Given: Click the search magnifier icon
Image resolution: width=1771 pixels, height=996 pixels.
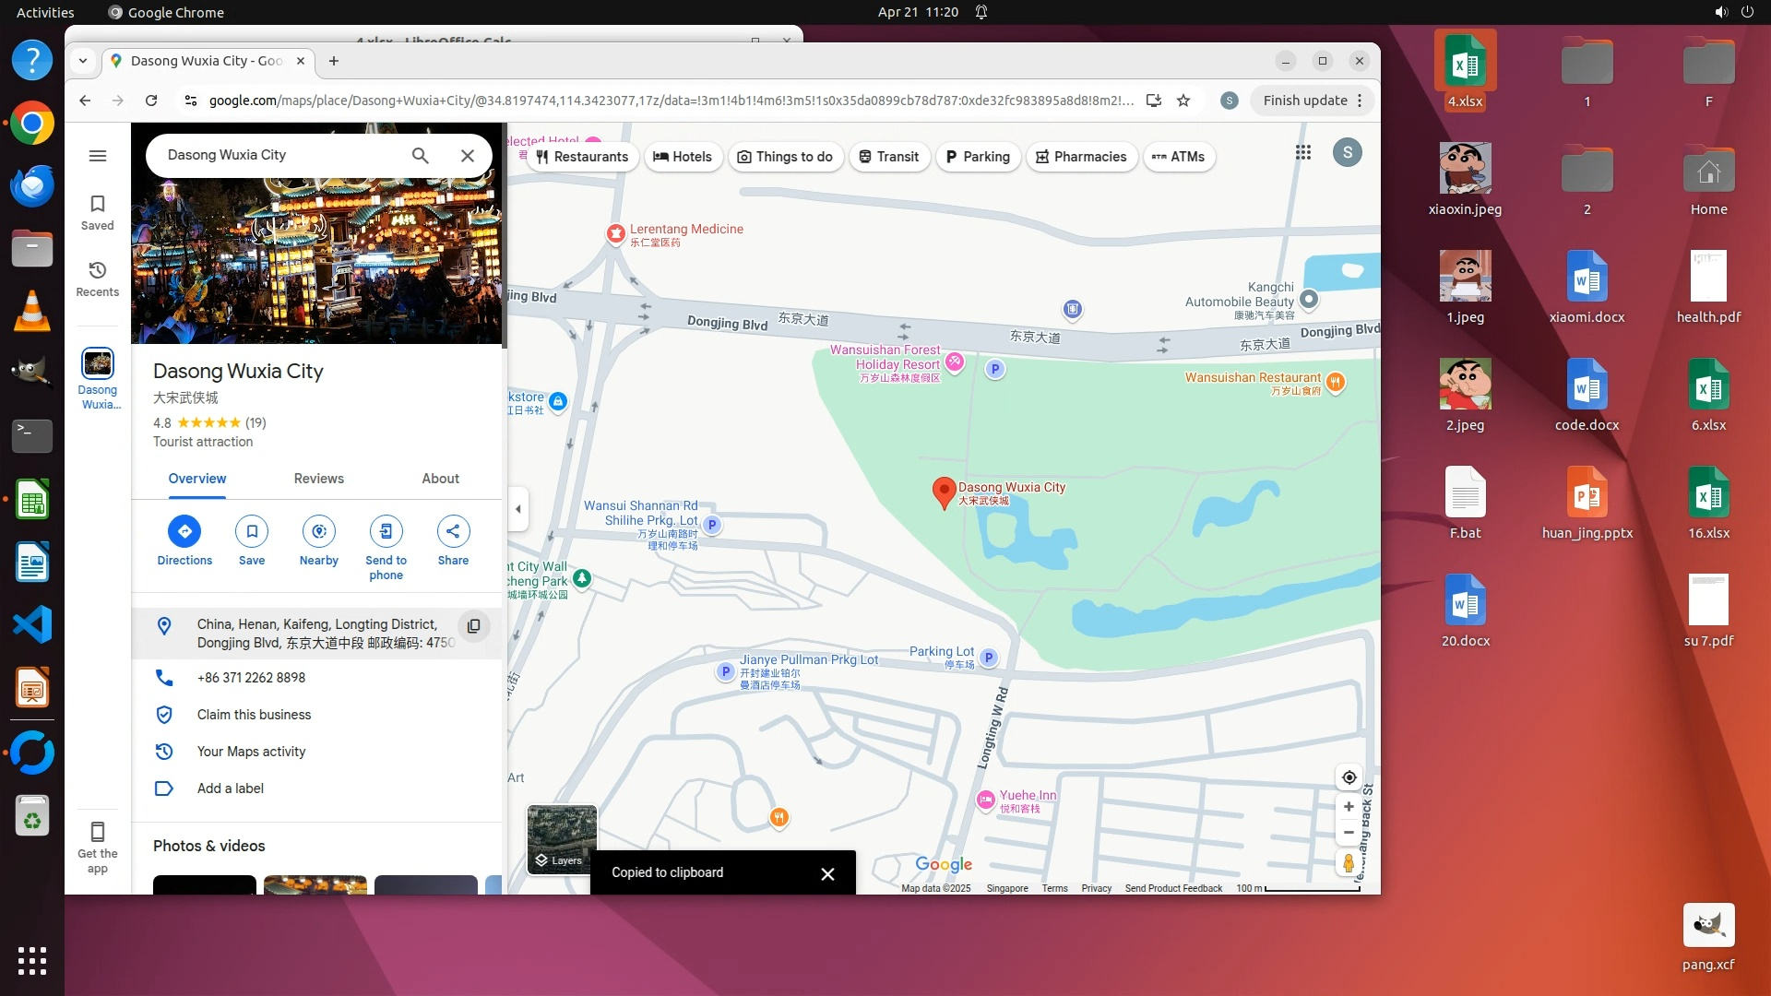Looking at the screenshot, I should coord(420,156).
